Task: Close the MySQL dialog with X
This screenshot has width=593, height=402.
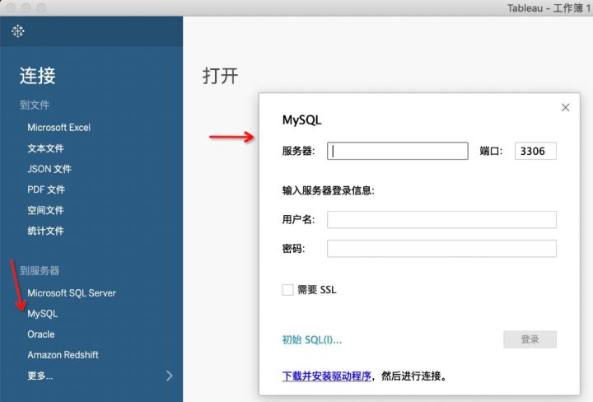Action: (x=565, y=107)
